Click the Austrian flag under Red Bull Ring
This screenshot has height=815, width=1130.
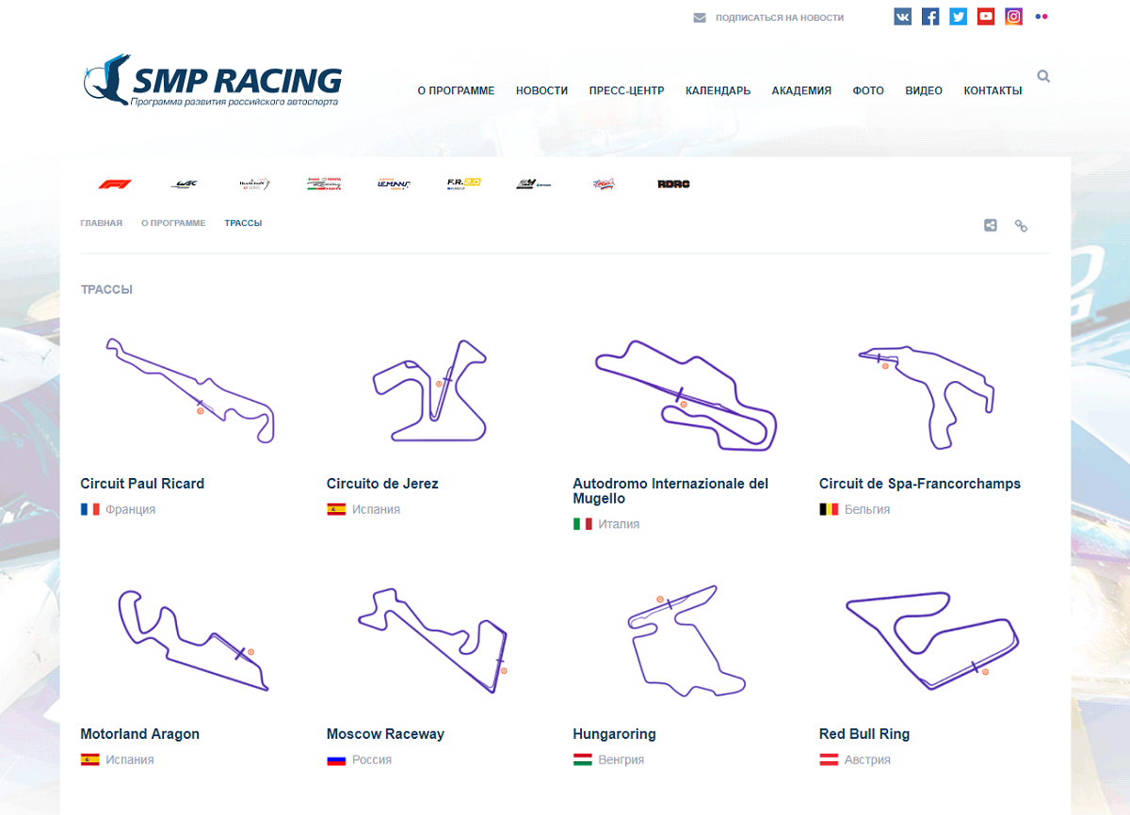829,759
